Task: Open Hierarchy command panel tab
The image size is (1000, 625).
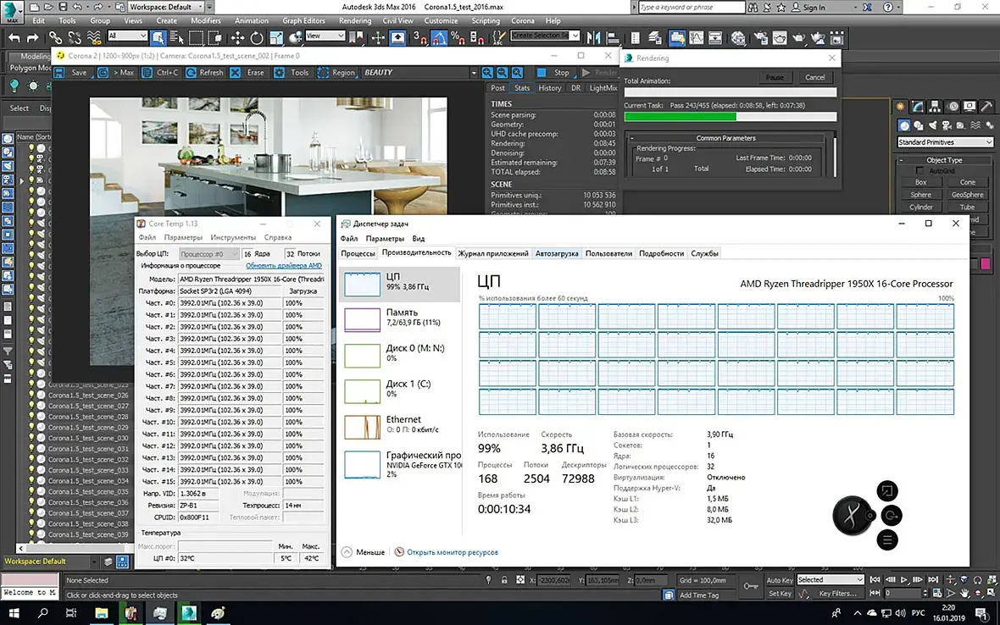Action: [936, 106]
